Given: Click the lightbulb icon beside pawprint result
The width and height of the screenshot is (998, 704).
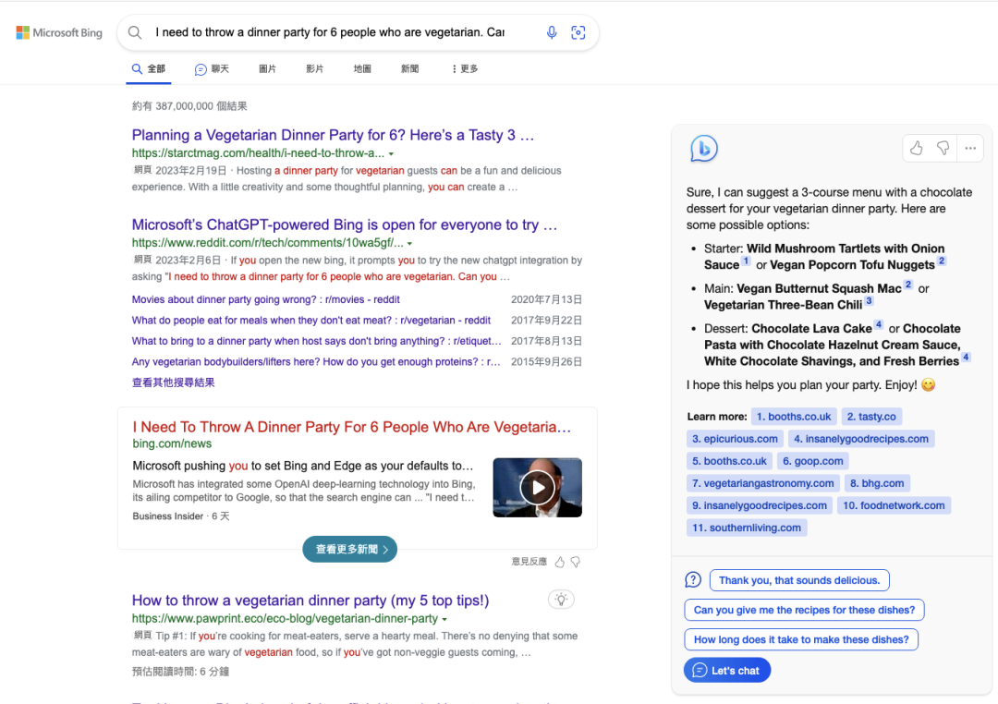Looking at the screenshot, I should click(x=561, y=599).
